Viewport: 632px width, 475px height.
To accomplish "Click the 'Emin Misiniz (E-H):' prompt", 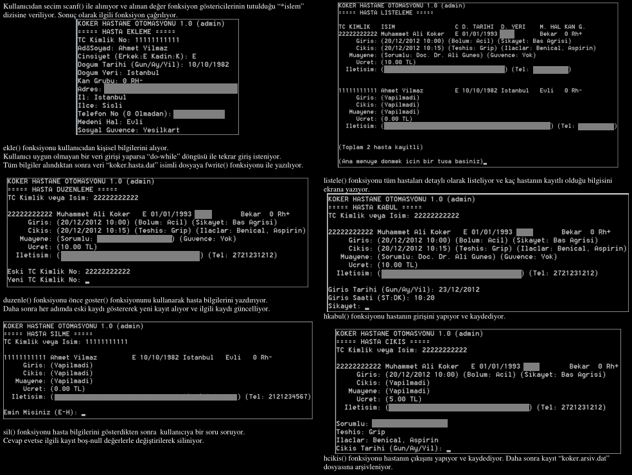I will pos(40,413).
